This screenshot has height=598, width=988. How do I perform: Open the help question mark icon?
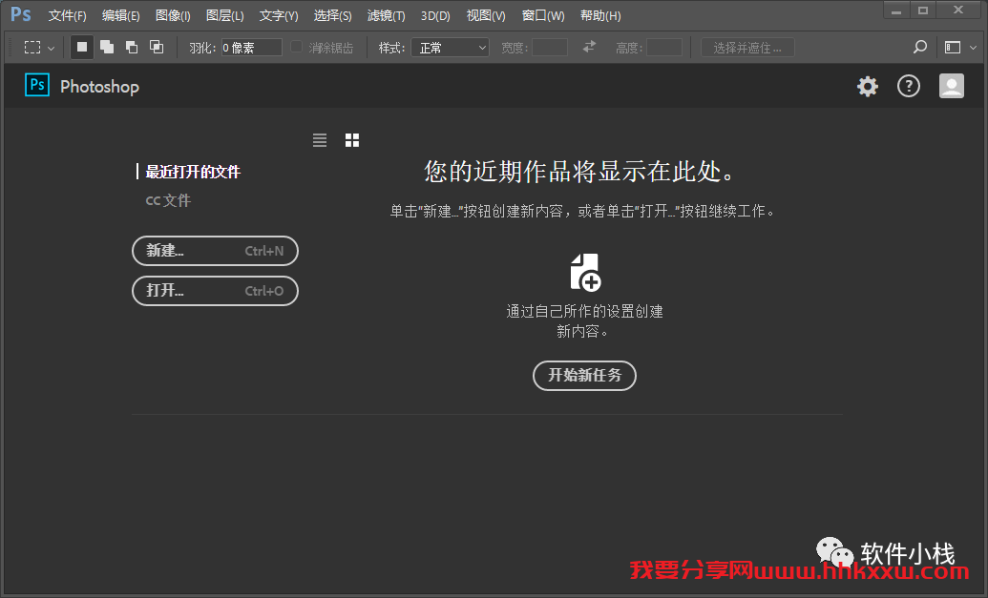(x=909, y=86)
